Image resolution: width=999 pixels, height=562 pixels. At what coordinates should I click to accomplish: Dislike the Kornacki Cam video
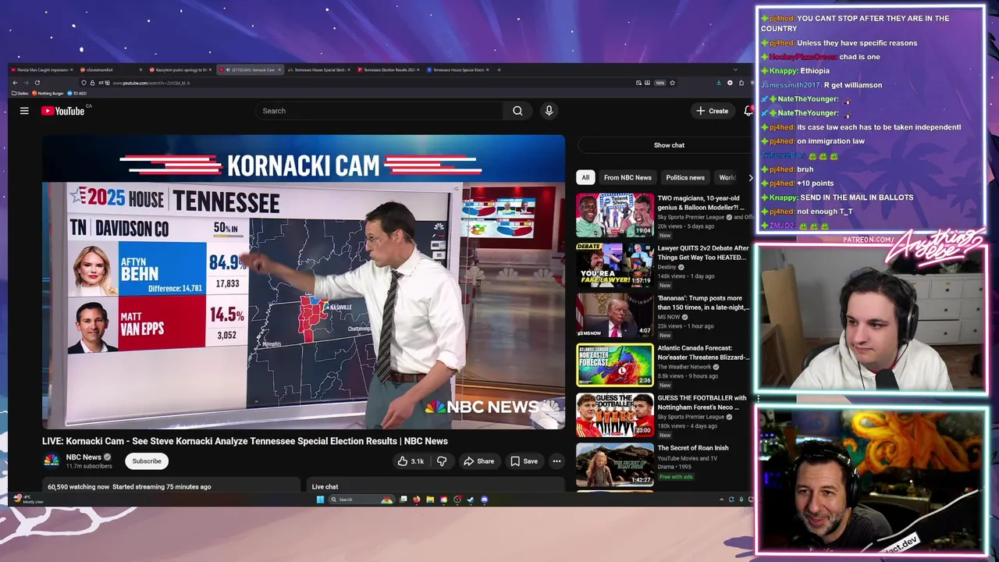(x=442, y=461)
